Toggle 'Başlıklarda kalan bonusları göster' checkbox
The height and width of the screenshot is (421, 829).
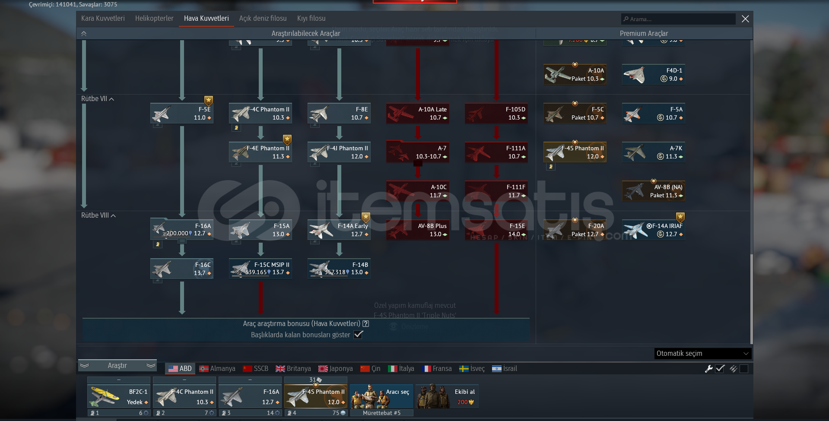(x=358, y=335)
